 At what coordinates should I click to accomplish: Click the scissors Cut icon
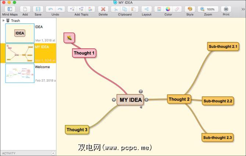[x=115, y=9]
